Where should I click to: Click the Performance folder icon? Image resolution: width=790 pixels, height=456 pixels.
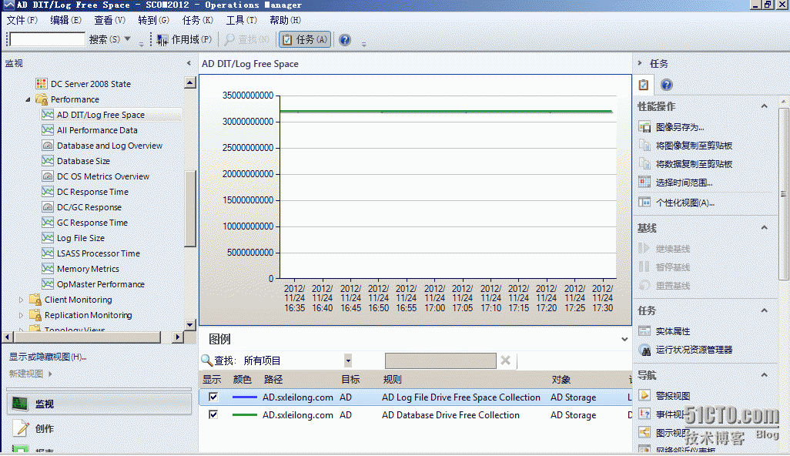click(42, 99)
